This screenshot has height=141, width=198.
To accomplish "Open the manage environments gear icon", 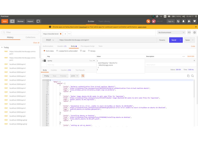I will (x=195, y=33).
